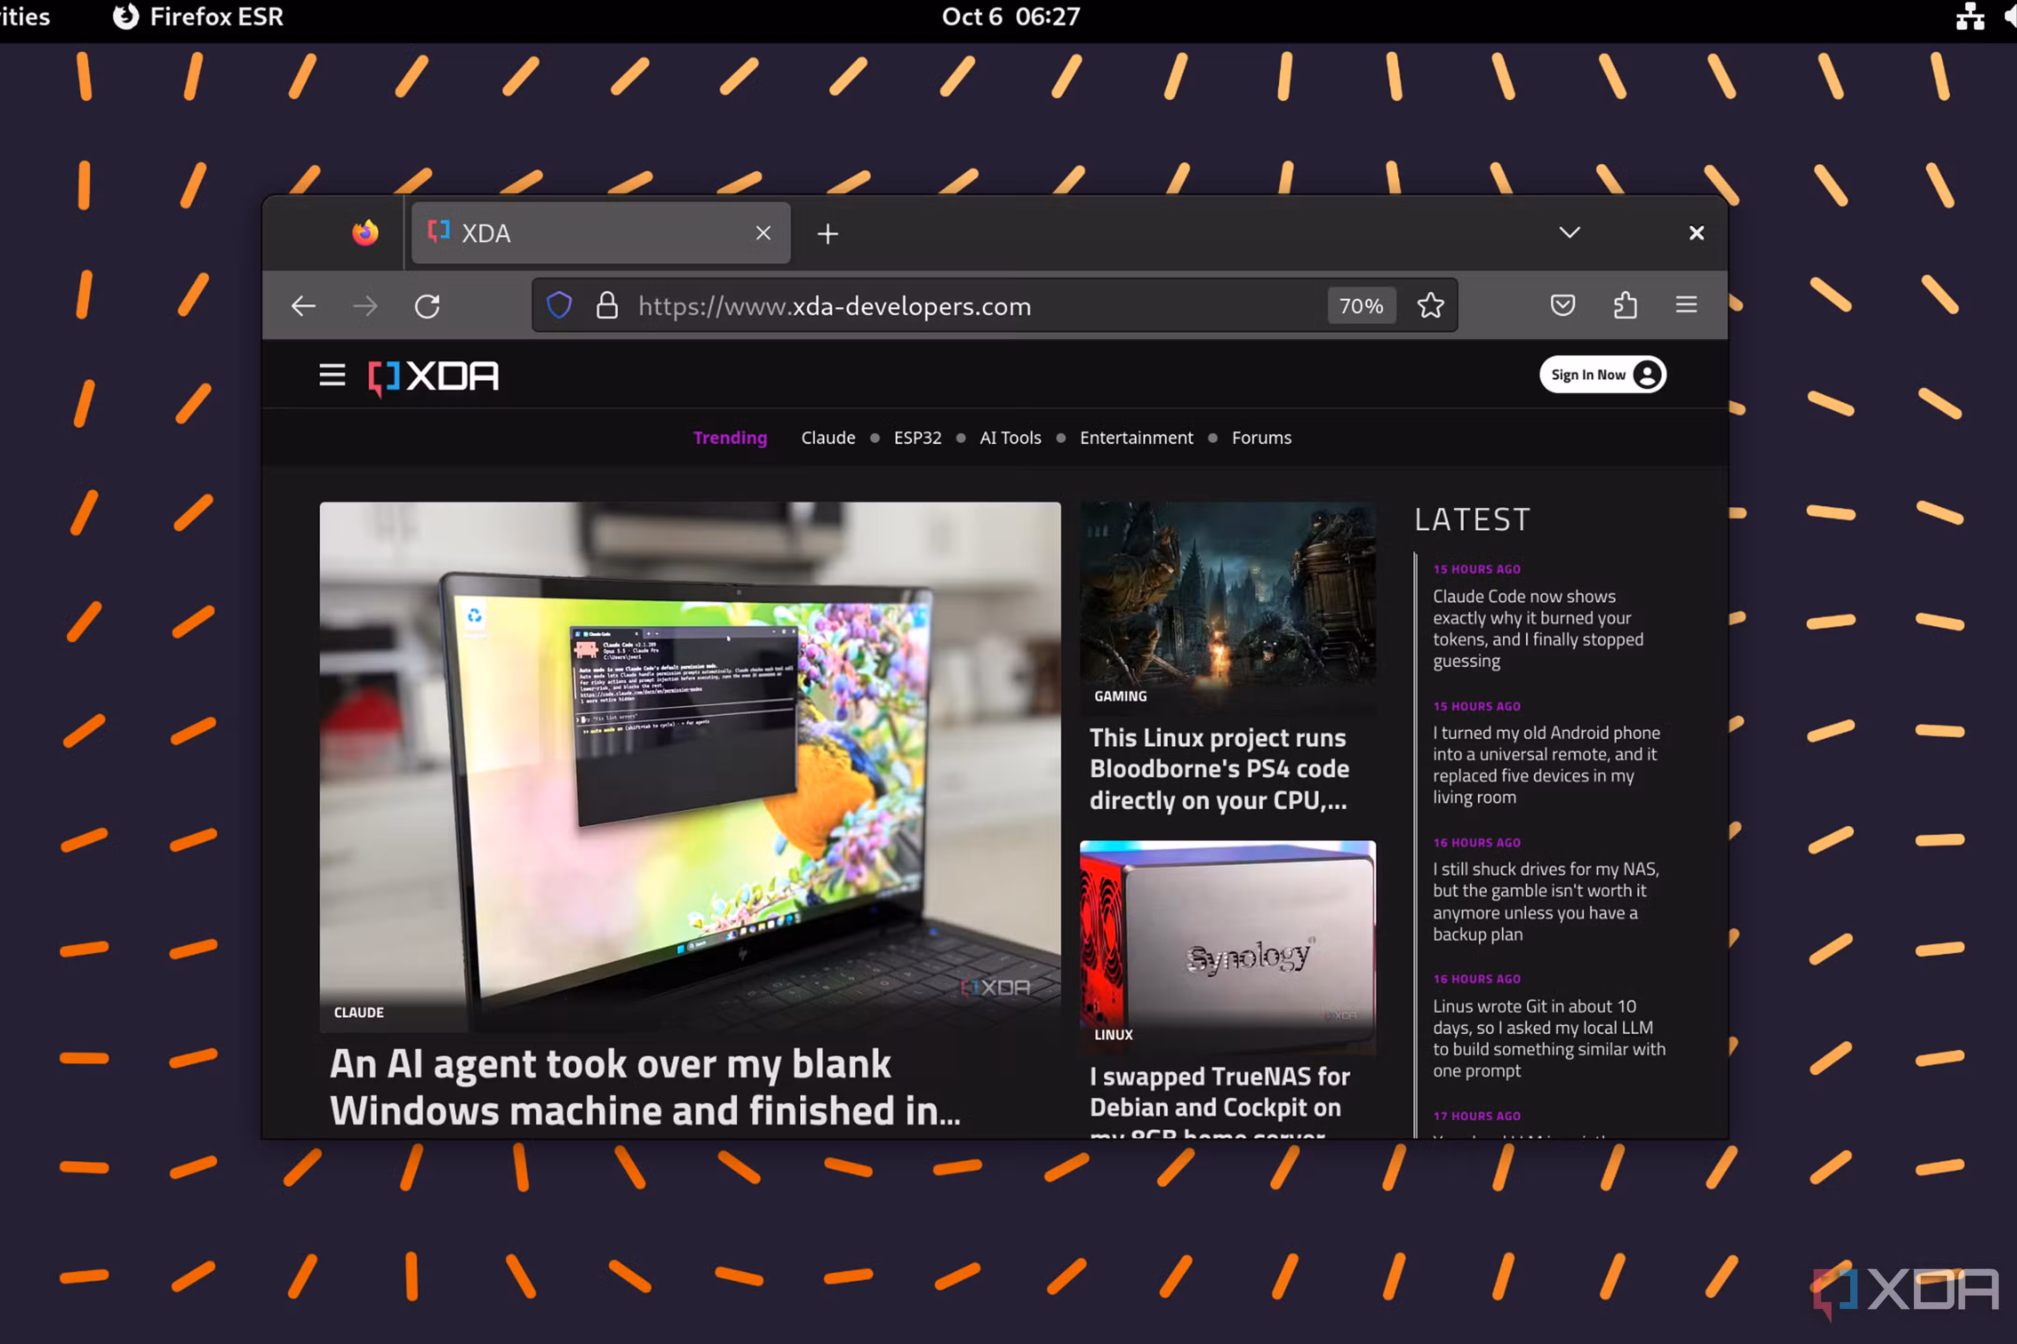Open latest story about shucking NAS drives
The image size is (2017, 1344).
click(x=1545, y=902)
